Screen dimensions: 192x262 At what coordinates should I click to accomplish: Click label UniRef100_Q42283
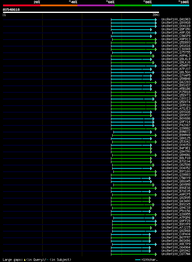pyautogui.click(x=176, y=82)
